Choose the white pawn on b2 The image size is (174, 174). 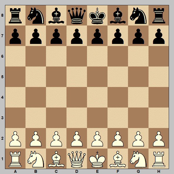[36, 139]
